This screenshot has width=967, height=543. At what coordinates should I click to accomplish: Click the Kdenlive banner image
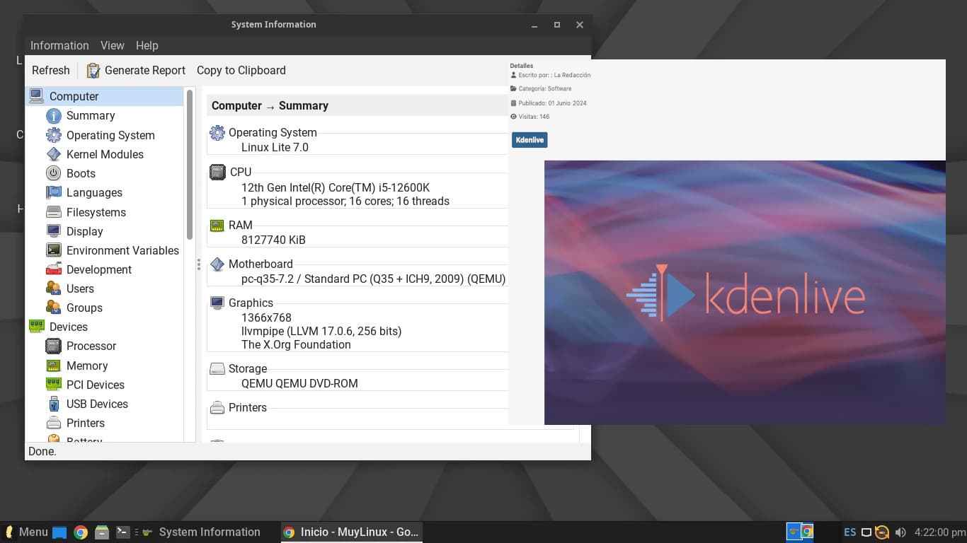point(745,292)
